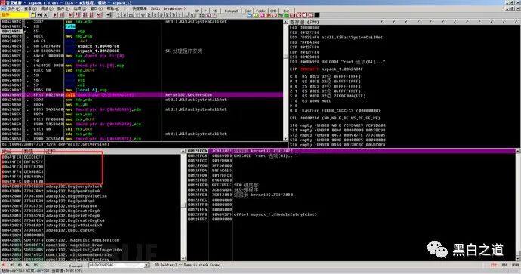Open CMD from the quick bar

point(273,11)
